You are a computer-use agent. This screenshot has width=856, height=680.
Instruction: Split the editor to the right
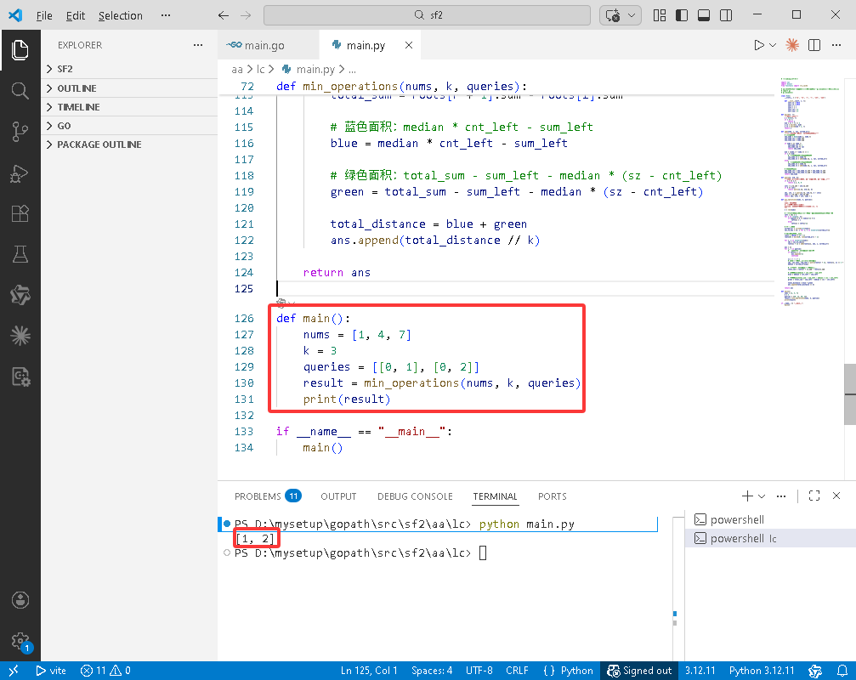[x=814, y=45]
